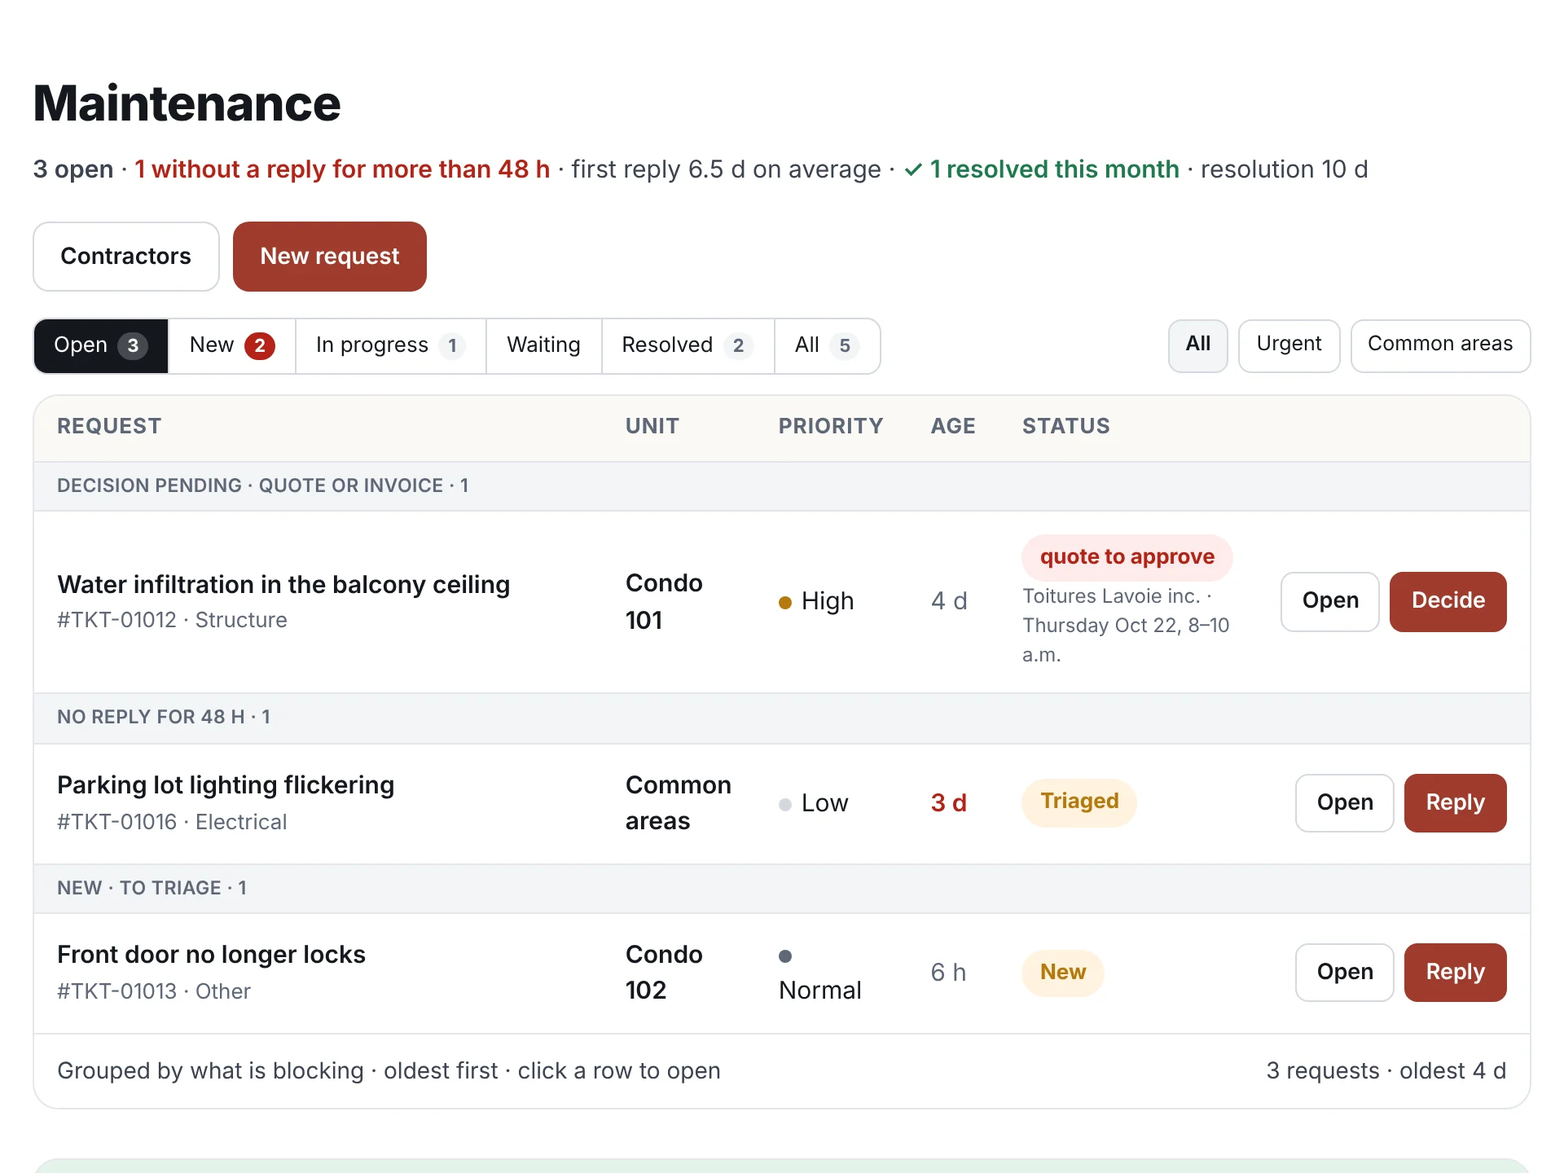Click the green checkmark before resolved this month
Viewport: 1564px width, 1173px height.
pos(914,169)
